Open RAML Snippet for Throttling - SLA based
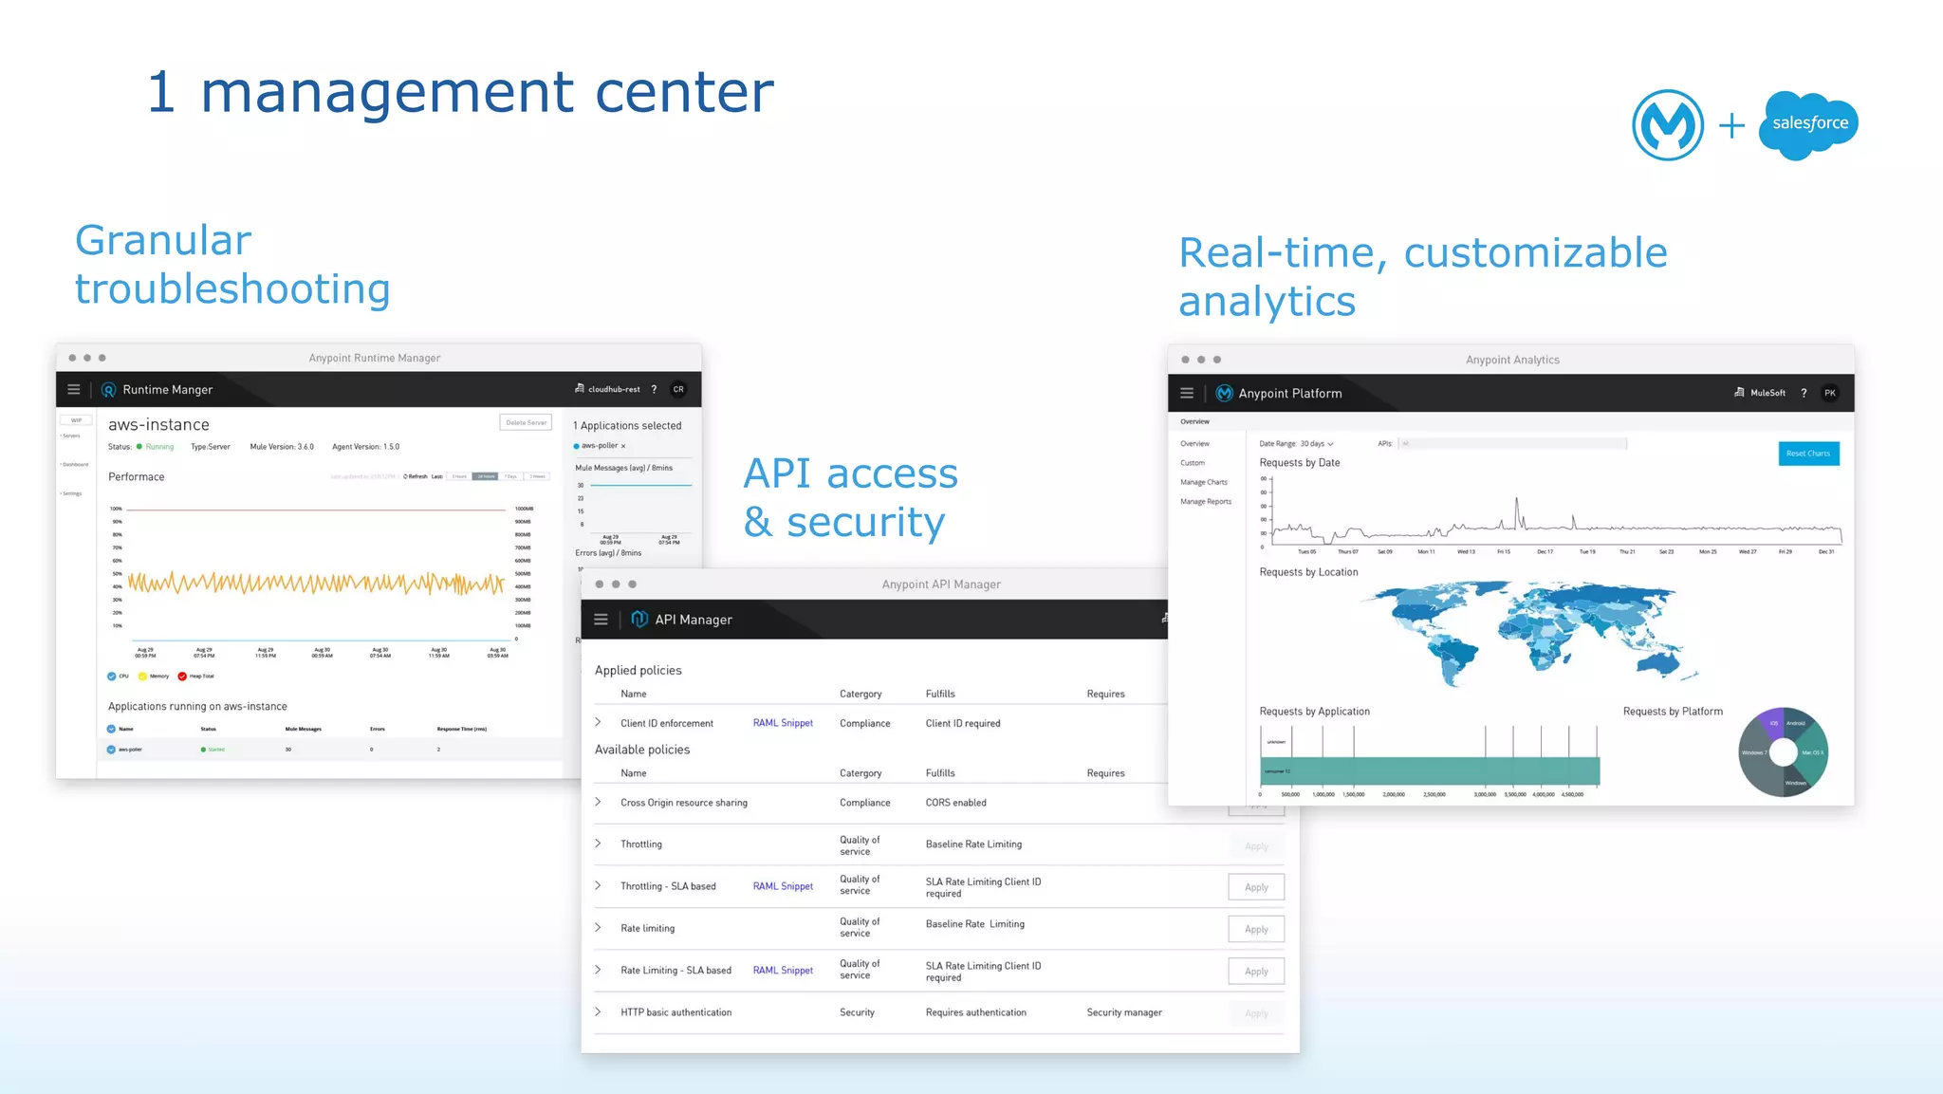1943x1094 pixels. tap(783, 886)
